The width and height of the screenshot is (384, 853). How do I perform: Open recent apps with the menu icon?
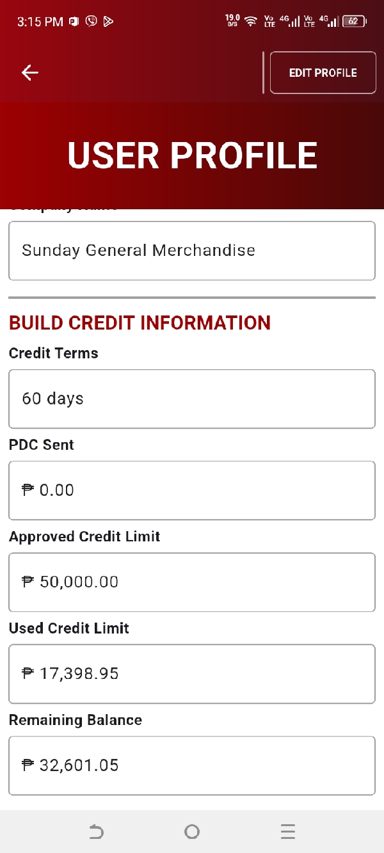[287, 831]
